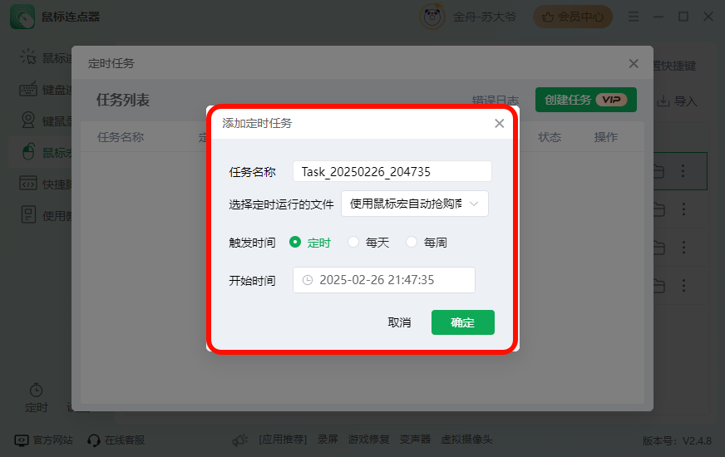Screen dimensions: 725x457
Task: Edit the 任务名称 input field
Action: (392, 171)
